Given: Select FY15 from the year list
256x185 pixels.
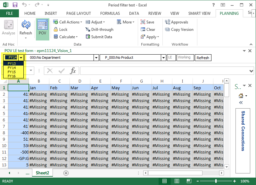Looking at the screenshot, I should pos(13,72).
